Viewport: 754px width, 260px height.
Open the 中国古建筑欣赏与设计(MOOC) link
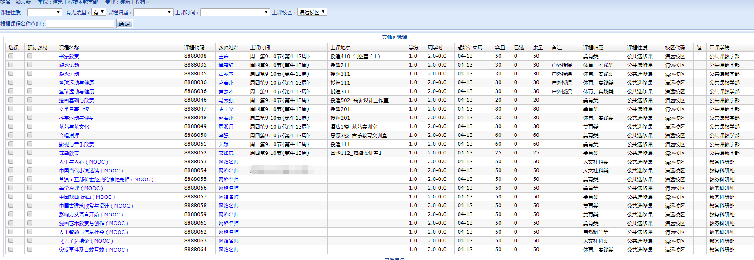96,206
